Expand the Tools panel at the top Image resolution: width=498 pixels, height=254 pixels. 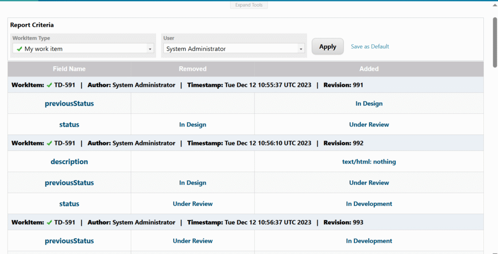pyautogui.click(x=249, y=5)
